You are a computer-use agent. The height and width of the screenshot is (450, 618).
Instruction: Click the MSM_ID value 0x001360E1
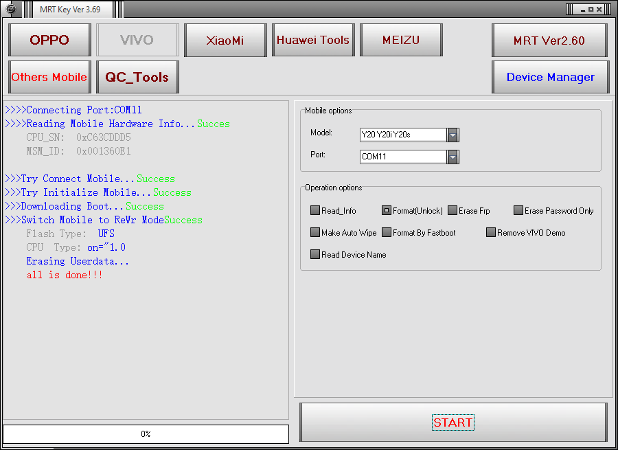point(104,151)
